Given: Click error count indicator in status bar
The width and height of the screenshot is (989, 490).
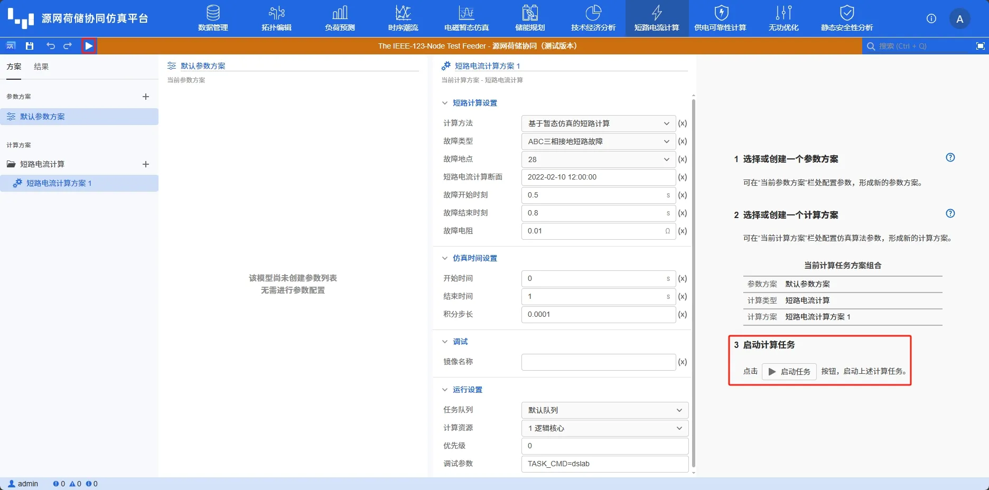Looking at the screenshot, I should (59, 484).
